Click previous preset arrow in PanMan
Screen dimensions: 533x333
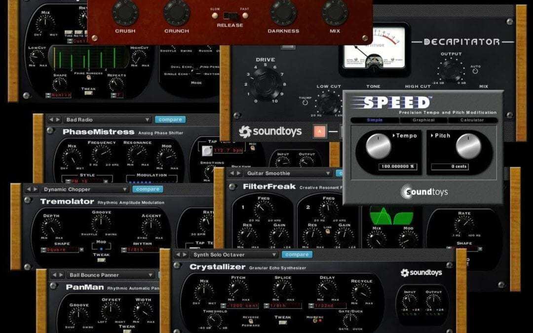54,275
